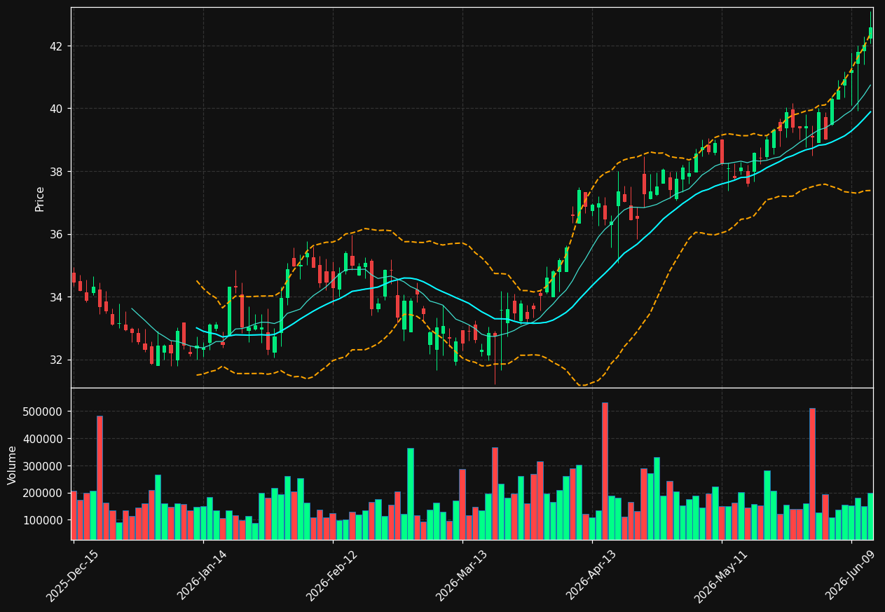This screenshot has height=612, width=885.
Task: Select the 32 price axis tick label
Action: (x=55, y=360)
